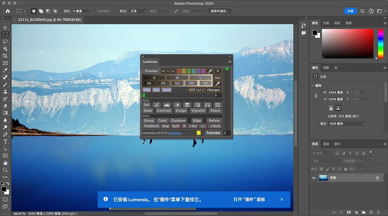Open the 模式 RGB 颜色 dropdown
The height and width of the screenshot is (216, 388).
[x=346, y=123]
